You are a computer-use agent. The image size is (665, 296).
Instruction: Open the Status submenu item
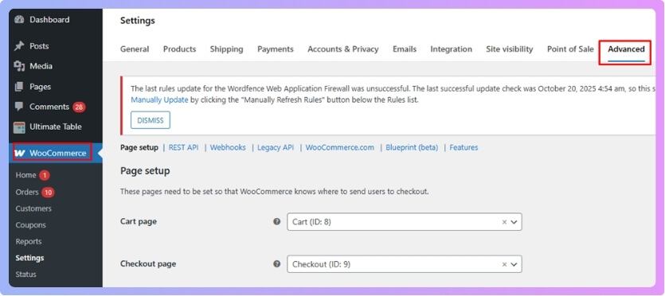[x=25, y=275]
